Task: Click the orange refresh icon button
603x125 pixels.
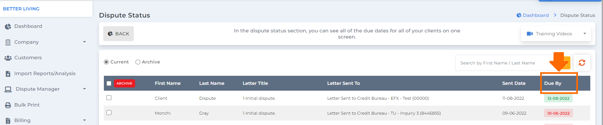Action: coord(582,63)
